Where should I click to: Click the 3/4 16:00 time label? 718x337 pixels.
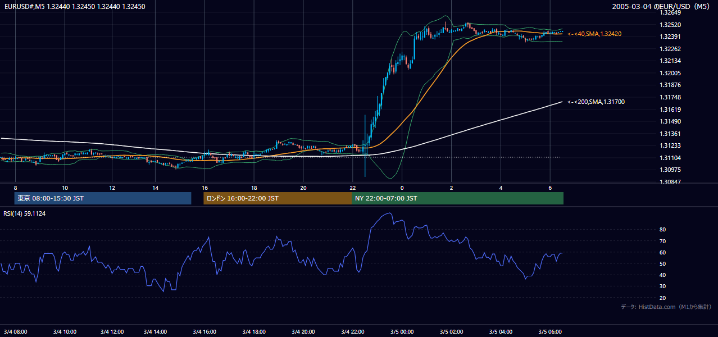pos(205,331)
